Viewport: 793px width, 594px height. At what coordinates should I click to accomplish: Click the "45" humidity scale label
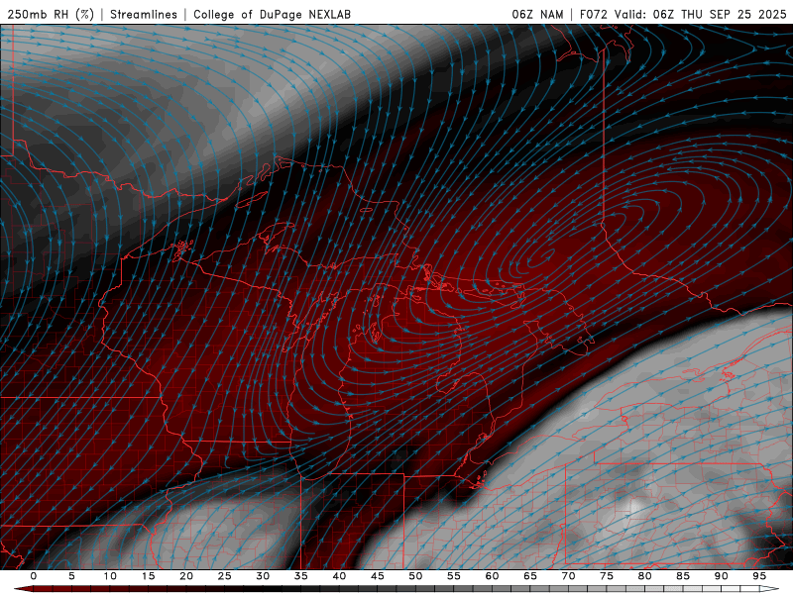tap(378, 576)
